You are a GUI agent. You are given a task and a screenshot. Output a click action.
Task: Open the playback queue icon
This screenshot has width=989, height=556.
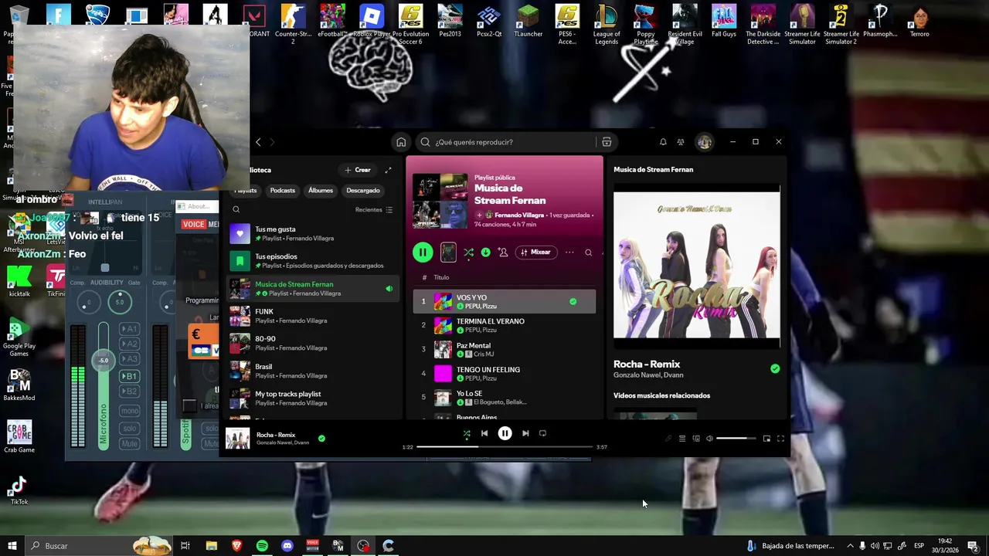(682, 439)
